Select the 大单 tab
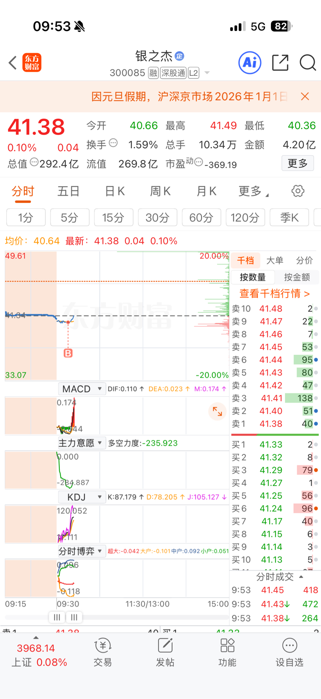321x699 pixels. (275, 260)
